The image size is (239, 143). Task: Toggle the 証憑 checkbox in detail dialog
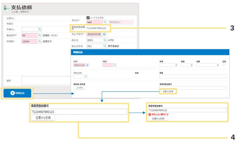(x=224, y=65)
